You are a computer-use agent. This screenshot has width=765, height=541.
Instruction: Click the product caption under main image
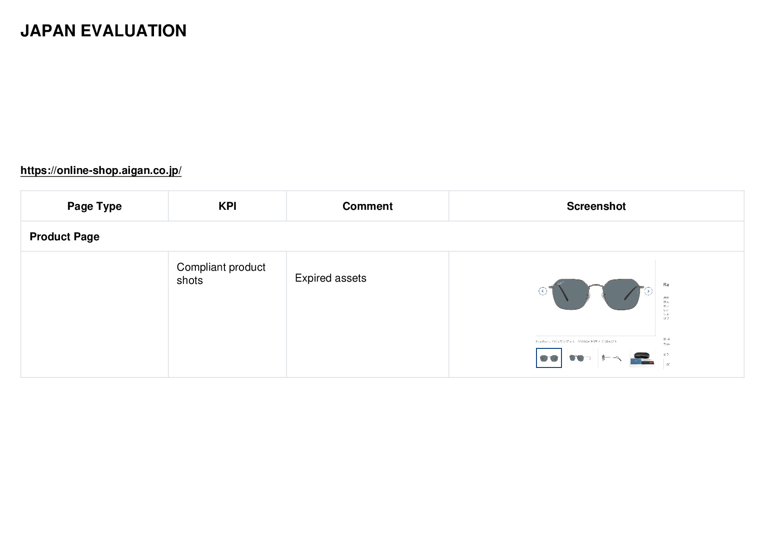[x=576, y=341]
